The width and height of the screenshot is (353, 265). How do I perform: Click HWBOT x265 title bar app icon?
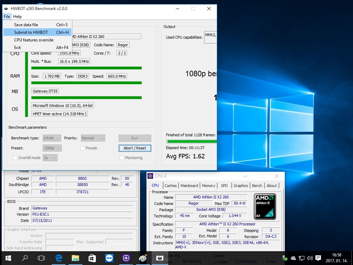(x=6, y=9)
